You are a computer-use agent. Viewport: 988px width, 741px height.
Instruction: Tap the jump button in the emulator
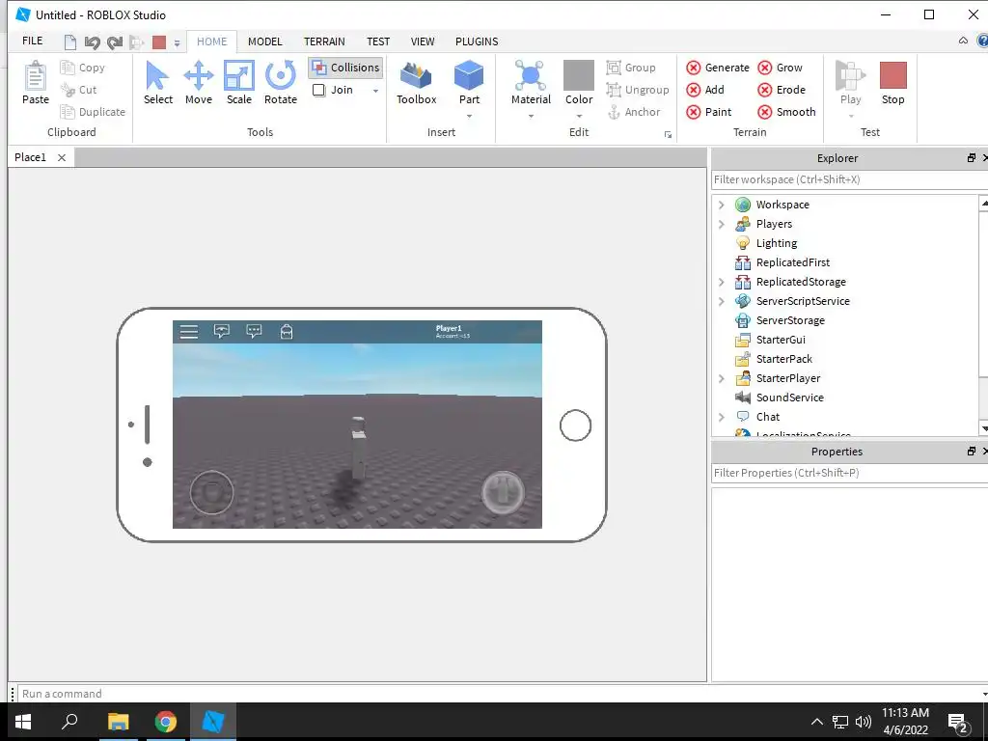[x=503, y=492]
